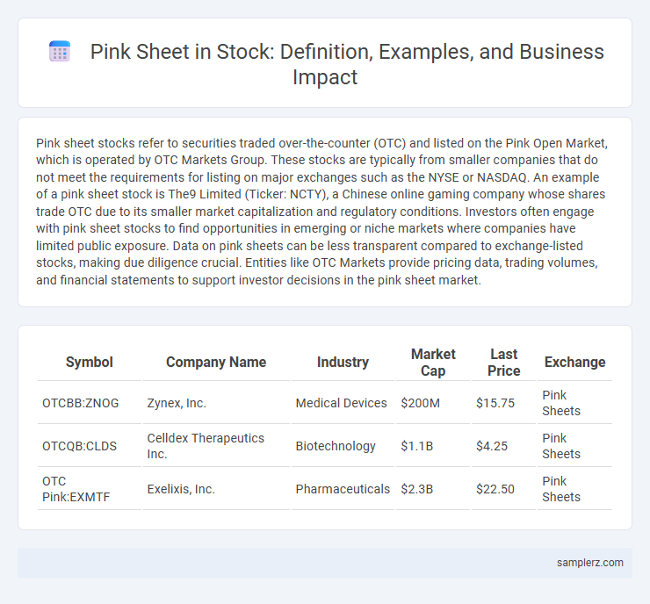Select the Medical Devices industry cell
The height and width of the screenshot is (604, 650).
[343, 403]
